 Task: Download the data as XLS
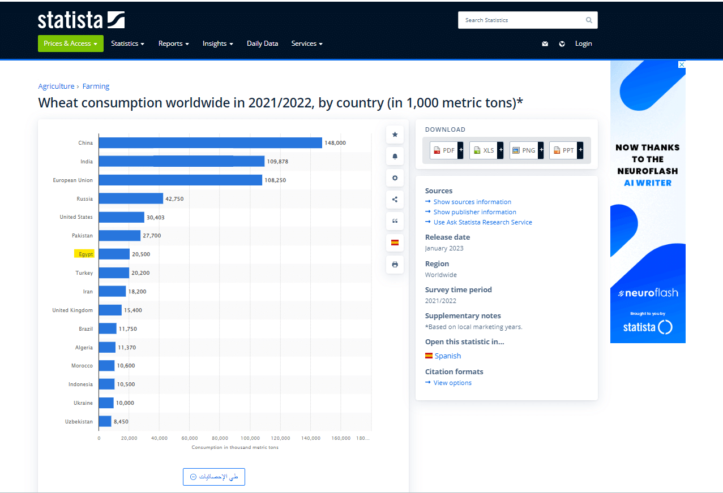point(486,150)
